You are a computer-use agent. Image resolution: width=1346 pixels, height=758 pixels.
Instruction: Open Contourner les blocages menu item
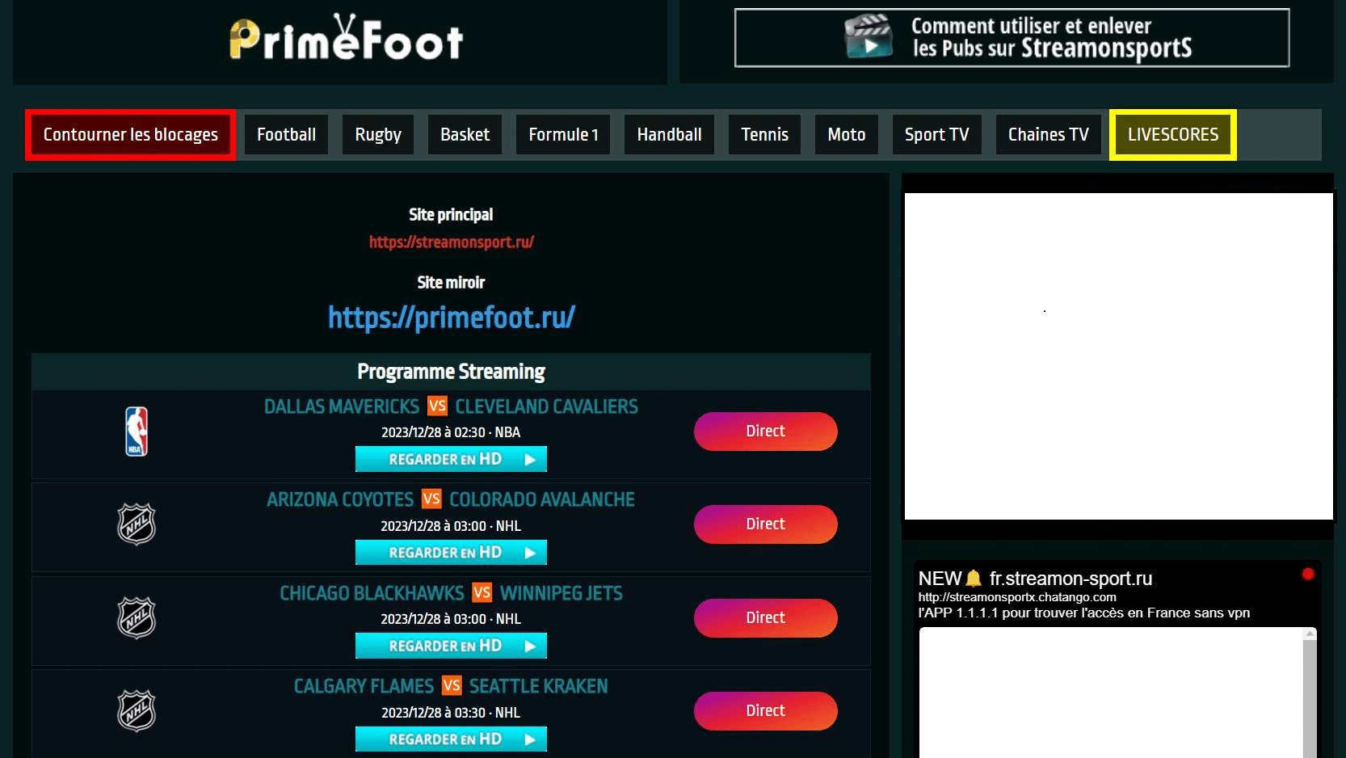point(130,135)
